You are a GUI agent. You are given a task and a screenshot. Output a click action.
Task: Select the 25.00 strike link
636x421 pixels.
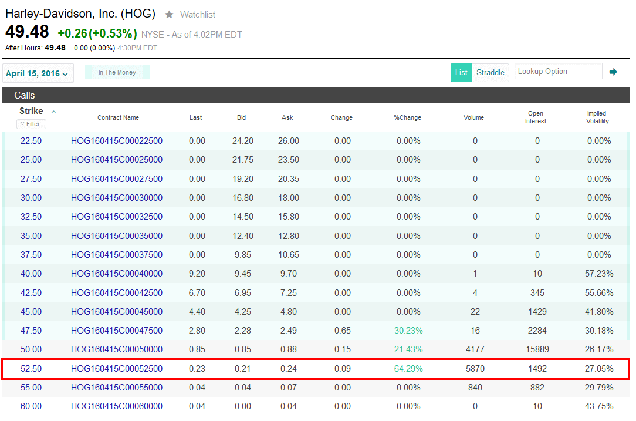click(x=31, y=160)
